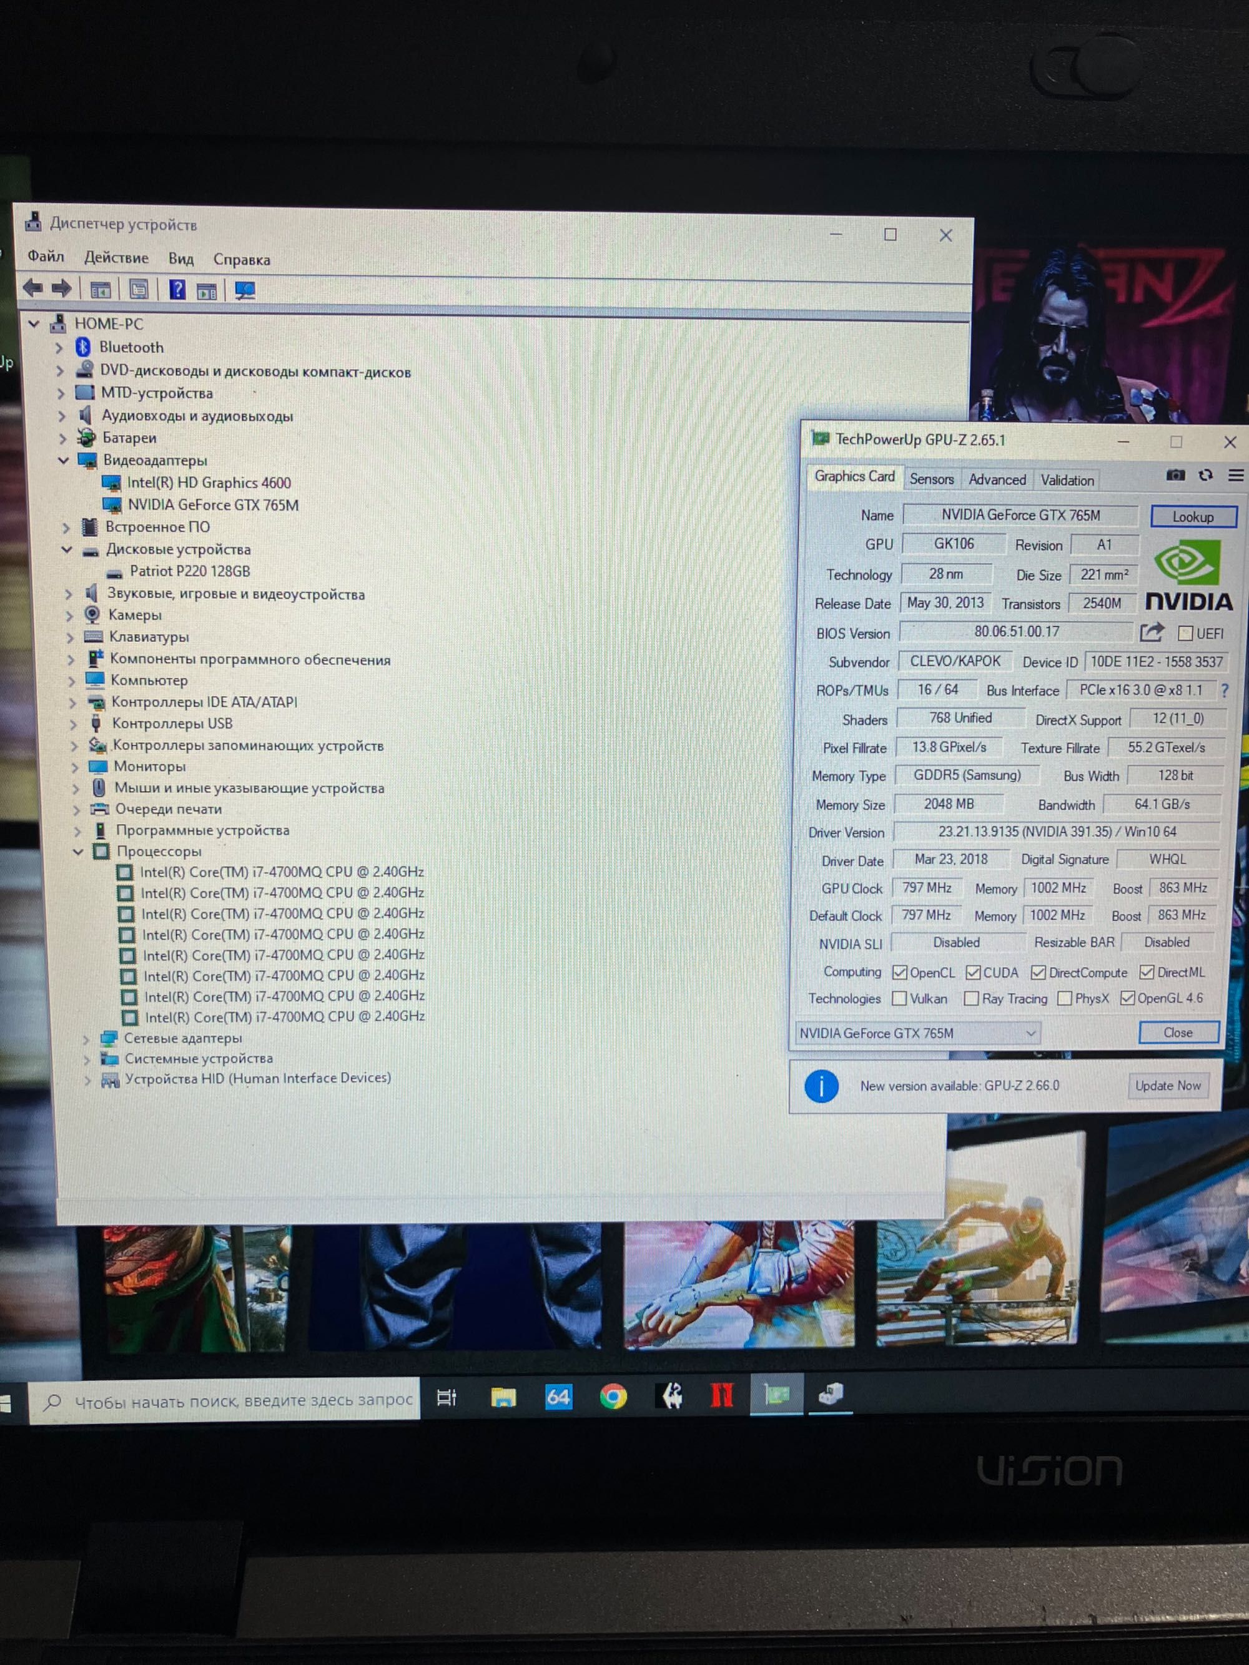Click the Lookup button
1249x1665 pixels.
pos(1193,516)
